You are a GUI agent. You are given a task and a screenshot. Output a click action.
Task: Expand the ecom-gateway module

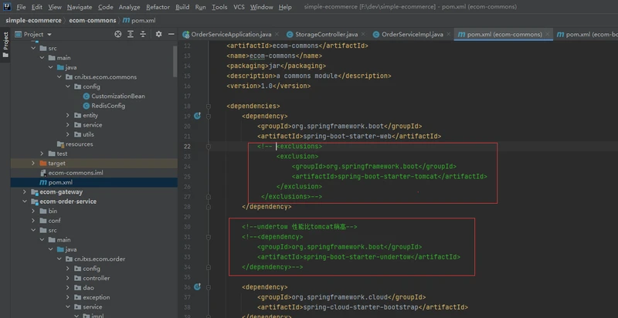pyautogui.click(x=25, y=192)
